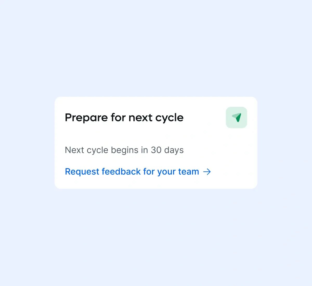Click the word 'Prepare' in the card title
This screenshot has width=312, height=286.
[86, 118]
